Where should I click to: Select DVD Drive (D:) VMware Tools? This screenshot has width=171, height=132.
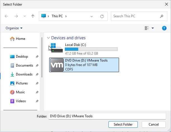coord(84,65)
